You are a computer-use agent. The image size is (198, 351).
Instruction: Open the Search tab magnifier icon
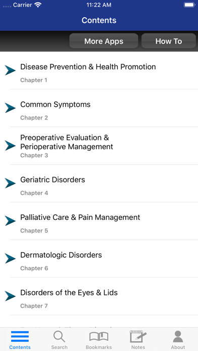tap(59, 336)
